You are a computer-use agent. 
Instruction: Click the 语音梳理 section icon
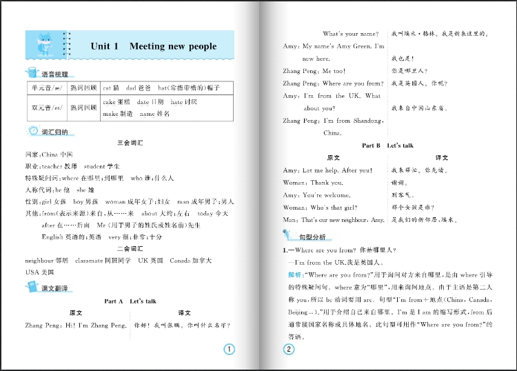[x=32, y=72]
